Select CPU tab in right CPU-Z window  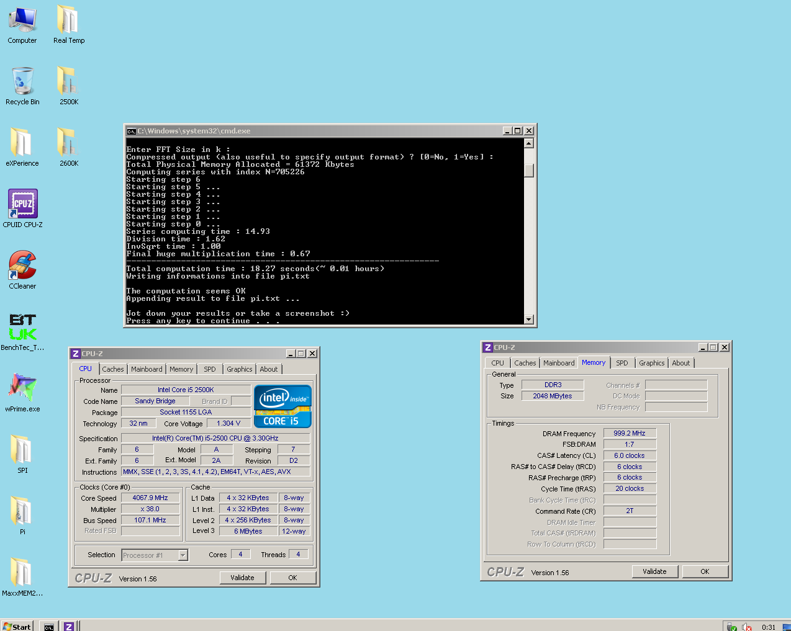click(498, 363)
